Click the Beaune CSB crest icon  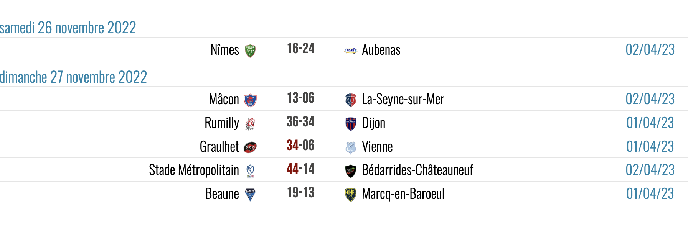coord(250,195)
